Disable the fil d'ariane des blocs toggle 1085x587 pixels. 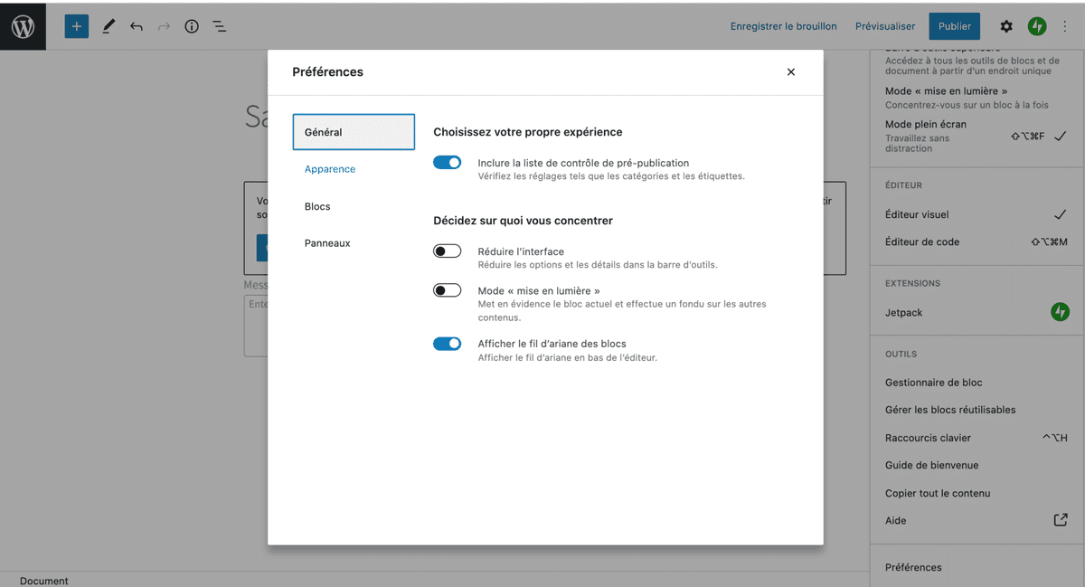447,344
